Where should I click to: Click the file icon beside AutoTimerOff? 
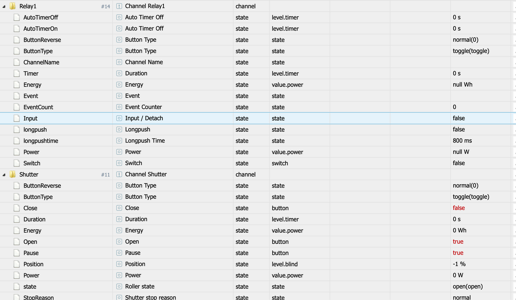pyautogui.click(x=16, y=18)
